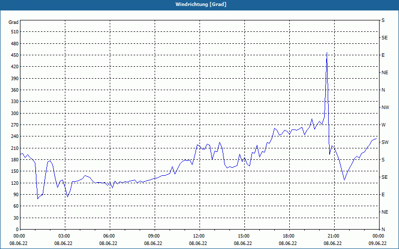Select the 240 value on the left axis

pyautogui.click(x=15, y=136)
